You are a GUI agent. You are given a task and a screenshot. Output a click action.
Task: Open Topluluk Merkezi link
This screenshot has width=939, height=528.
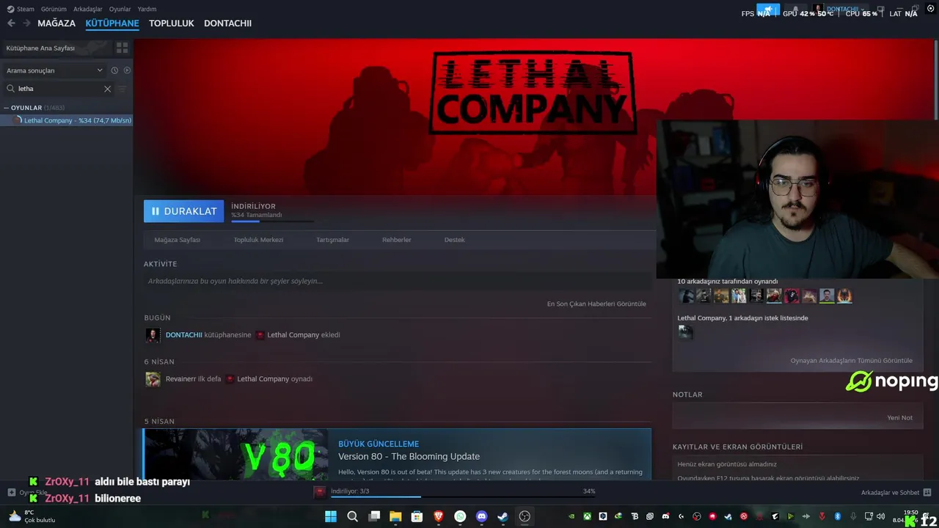tap(258, 240)
